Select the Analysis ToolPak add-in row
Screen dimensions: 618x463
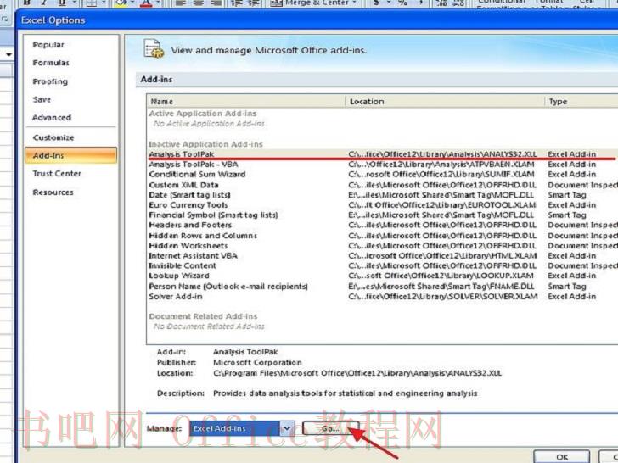coord(382,154)
